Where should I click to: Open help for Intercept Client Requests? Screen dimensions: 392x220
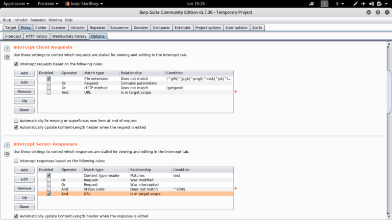pyautogui.click(x=7, y=48)
